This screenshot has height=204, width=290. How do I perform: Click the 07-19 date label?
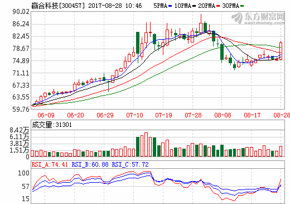163,115
